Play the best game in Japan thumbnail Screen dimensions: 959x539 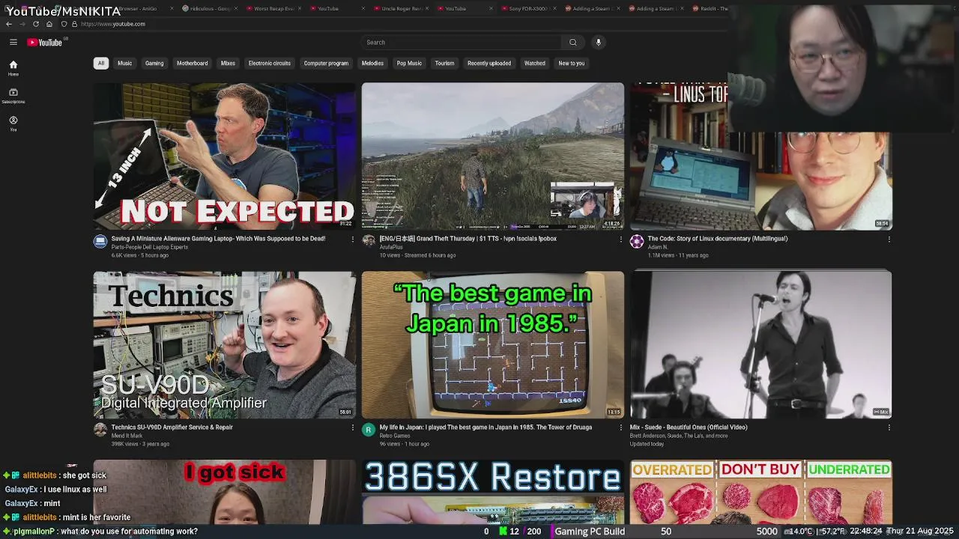coord(492,344)
